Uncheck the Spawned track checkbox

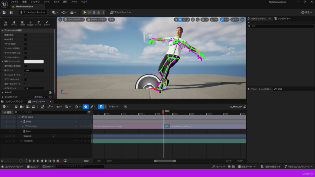click(54, 136)
